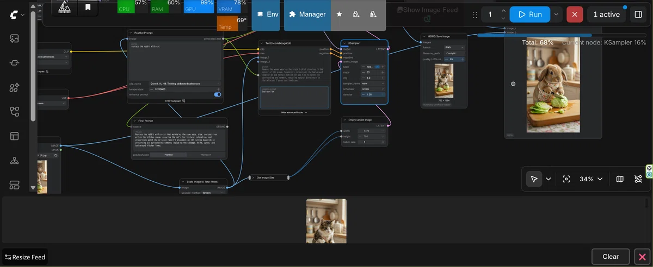The image size is (653, 267).
Task: Open the templates layout sidebar icon
Action: click(x=15, y=136)
